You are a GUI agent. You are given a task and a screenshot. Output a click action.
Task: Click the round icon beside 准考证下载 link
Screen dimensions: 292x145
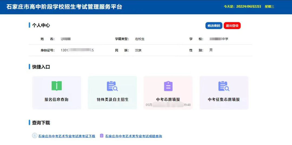click(x=34, y=136)
